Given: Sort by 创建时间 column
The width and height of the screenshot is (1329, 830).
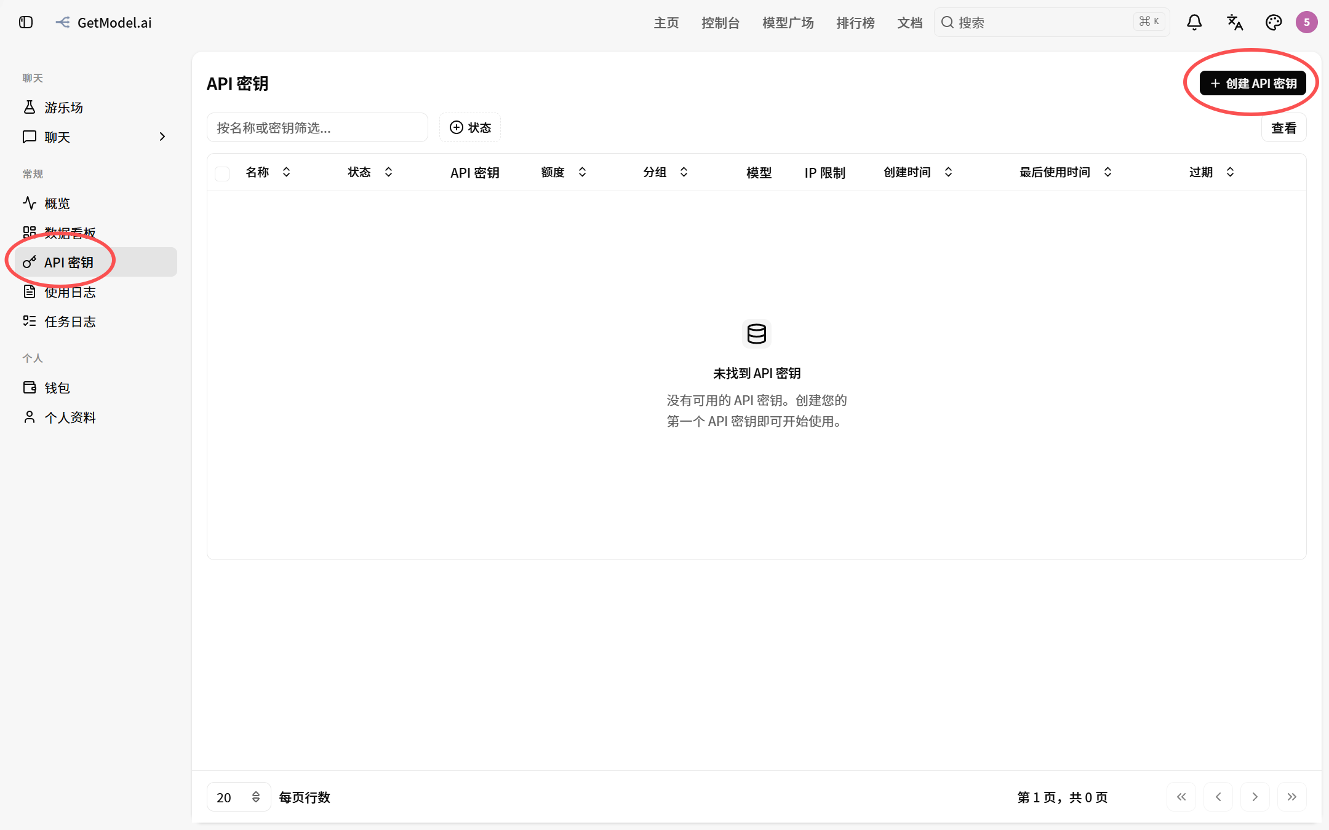Looking at the screenshot, I should [918, 172].
